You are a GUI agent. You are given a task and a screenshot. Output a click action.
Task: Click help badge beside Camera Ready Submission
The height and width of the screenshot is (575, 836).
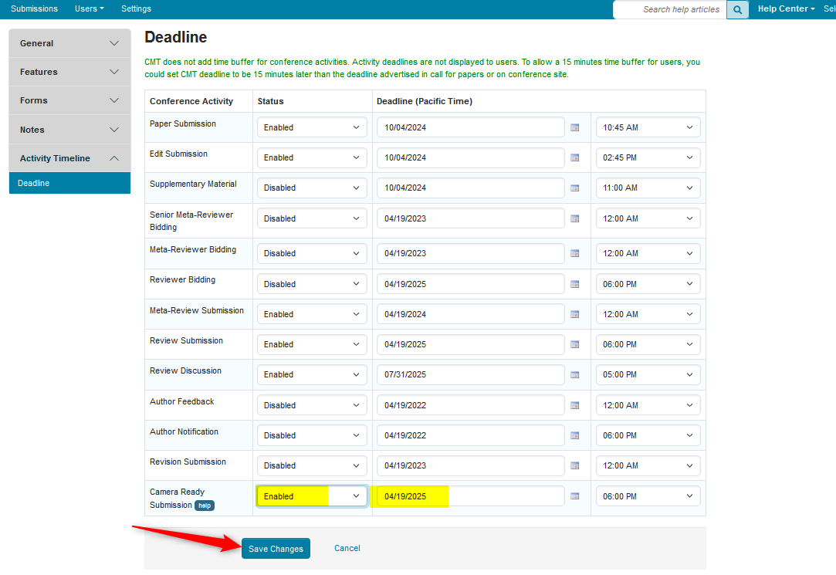pyautogui.click(x=204, y=506)
